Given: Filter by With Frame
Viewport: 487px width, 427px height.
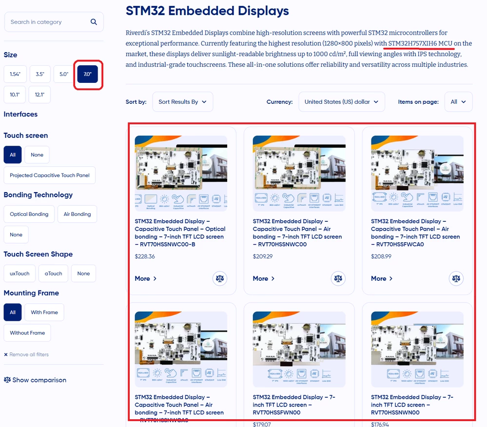Looking at the screenshot, I should pos(44,312).
